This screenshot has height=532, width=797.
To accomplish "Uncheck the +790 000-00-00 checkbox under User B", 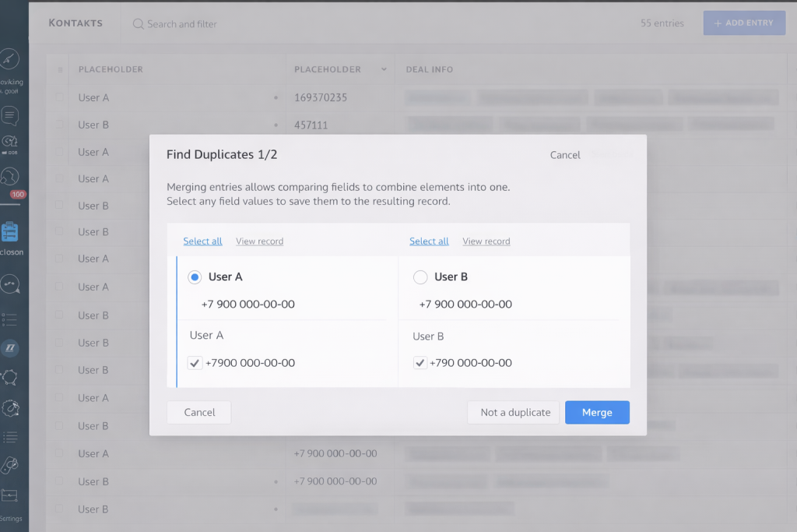I will pos(420,363).
